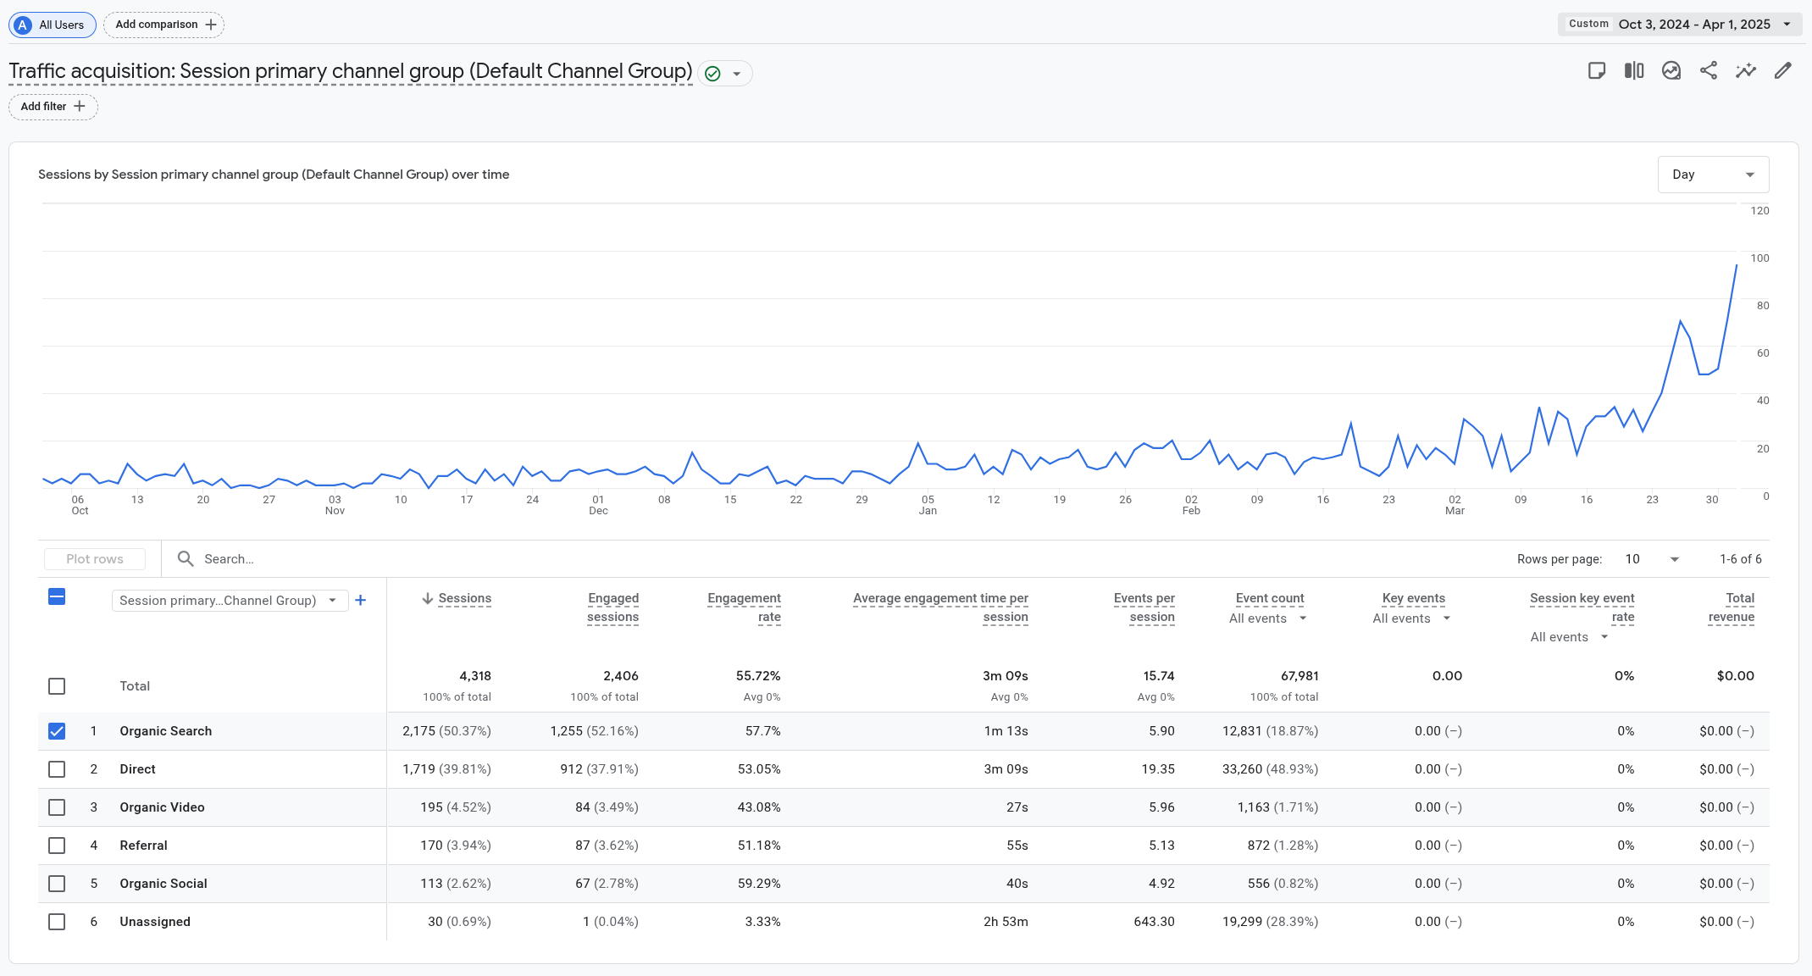Toggle the header select-all checkbox
Image resolution: width=1812 pixels, height=976 pixels.
pyautogui.click(x=57, y=597)
